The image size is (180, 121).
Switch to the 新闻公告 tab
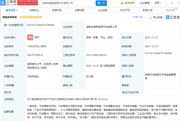click(148, 10)
